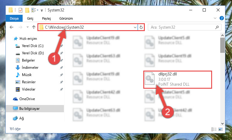Open the Explorer help icon
This screenshot has width=232, height=140.
(x=221, y=18)
